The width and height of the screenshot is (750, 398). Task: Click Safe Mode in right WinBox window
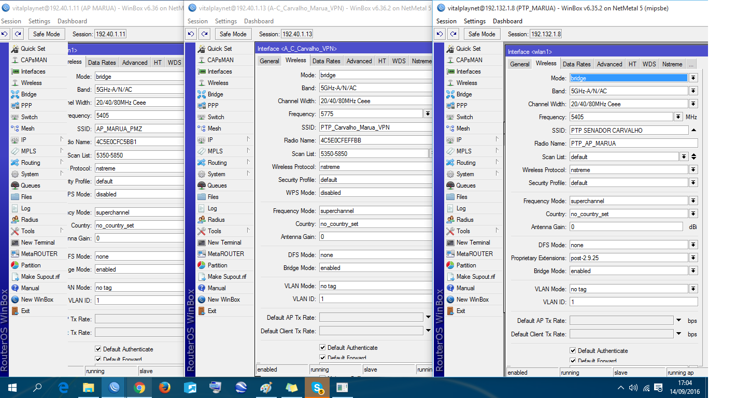click(x=482, y=34)
